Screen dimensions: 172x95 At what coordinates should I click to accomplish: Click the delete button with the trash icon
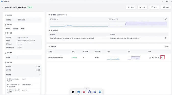click(x=166, y=7)
